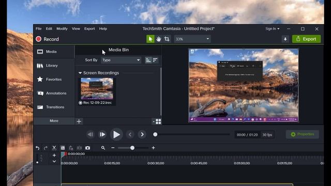Image resolution: width=331 pixels, height=186 pixels.
Task: Start a new recording with Record
Action: click(47, 39)
